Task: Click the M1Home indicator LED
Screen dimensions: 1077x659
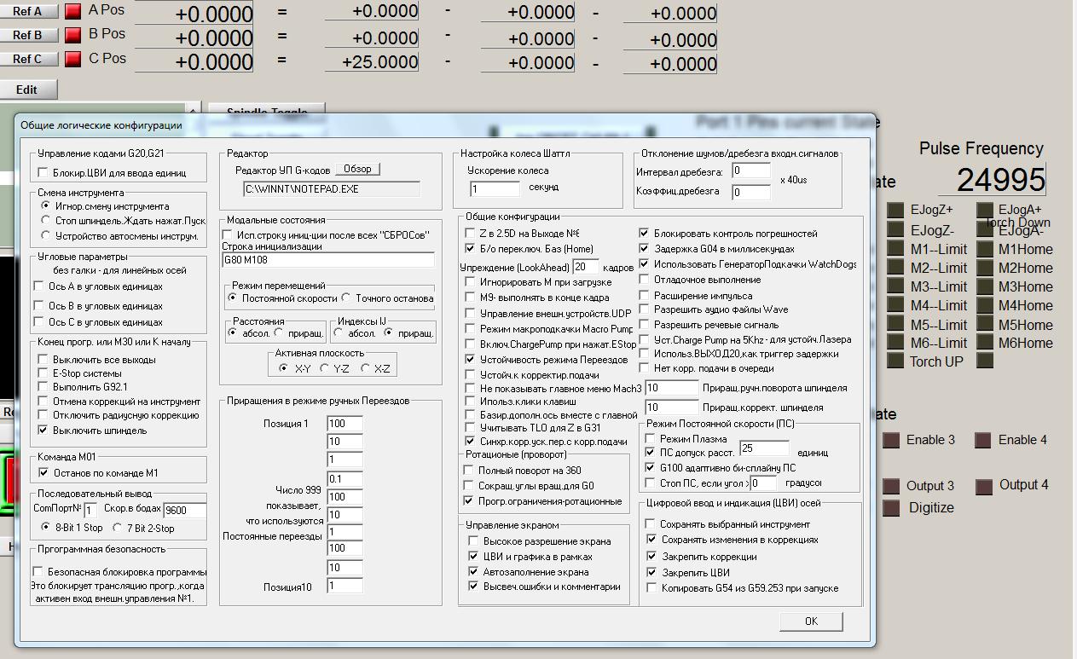Action: pos(984,249)
